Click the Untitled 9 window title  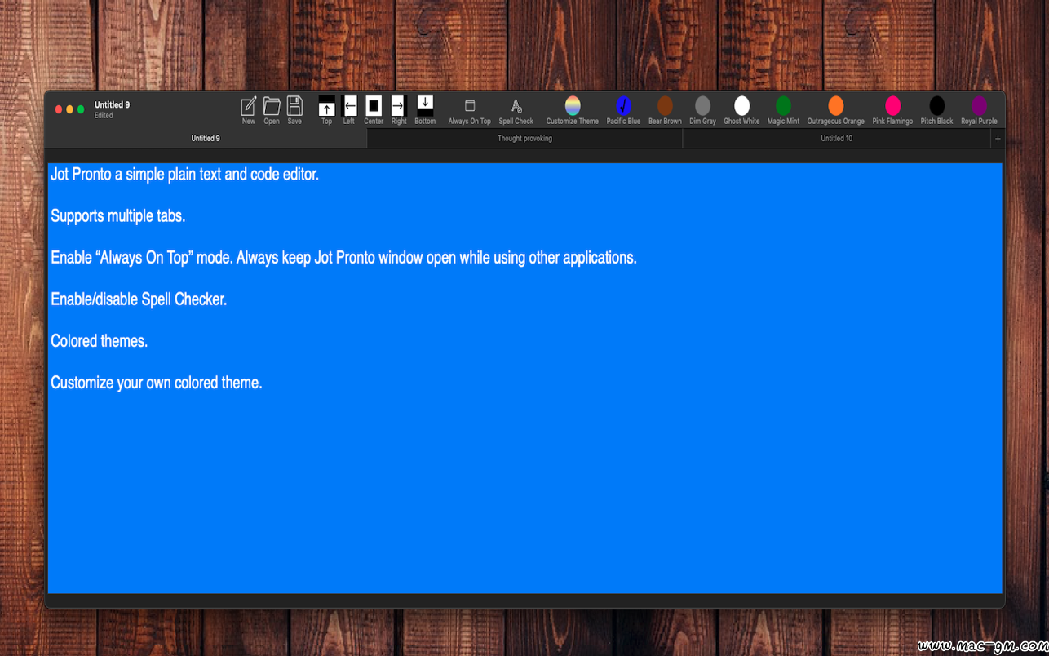112,104
